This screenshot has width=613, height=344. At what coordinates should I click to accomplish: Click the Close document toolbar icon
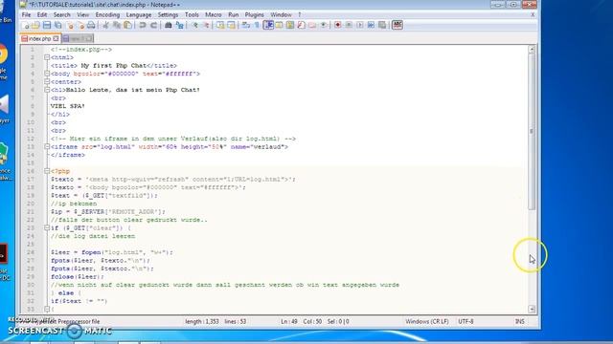click(70, 26)
